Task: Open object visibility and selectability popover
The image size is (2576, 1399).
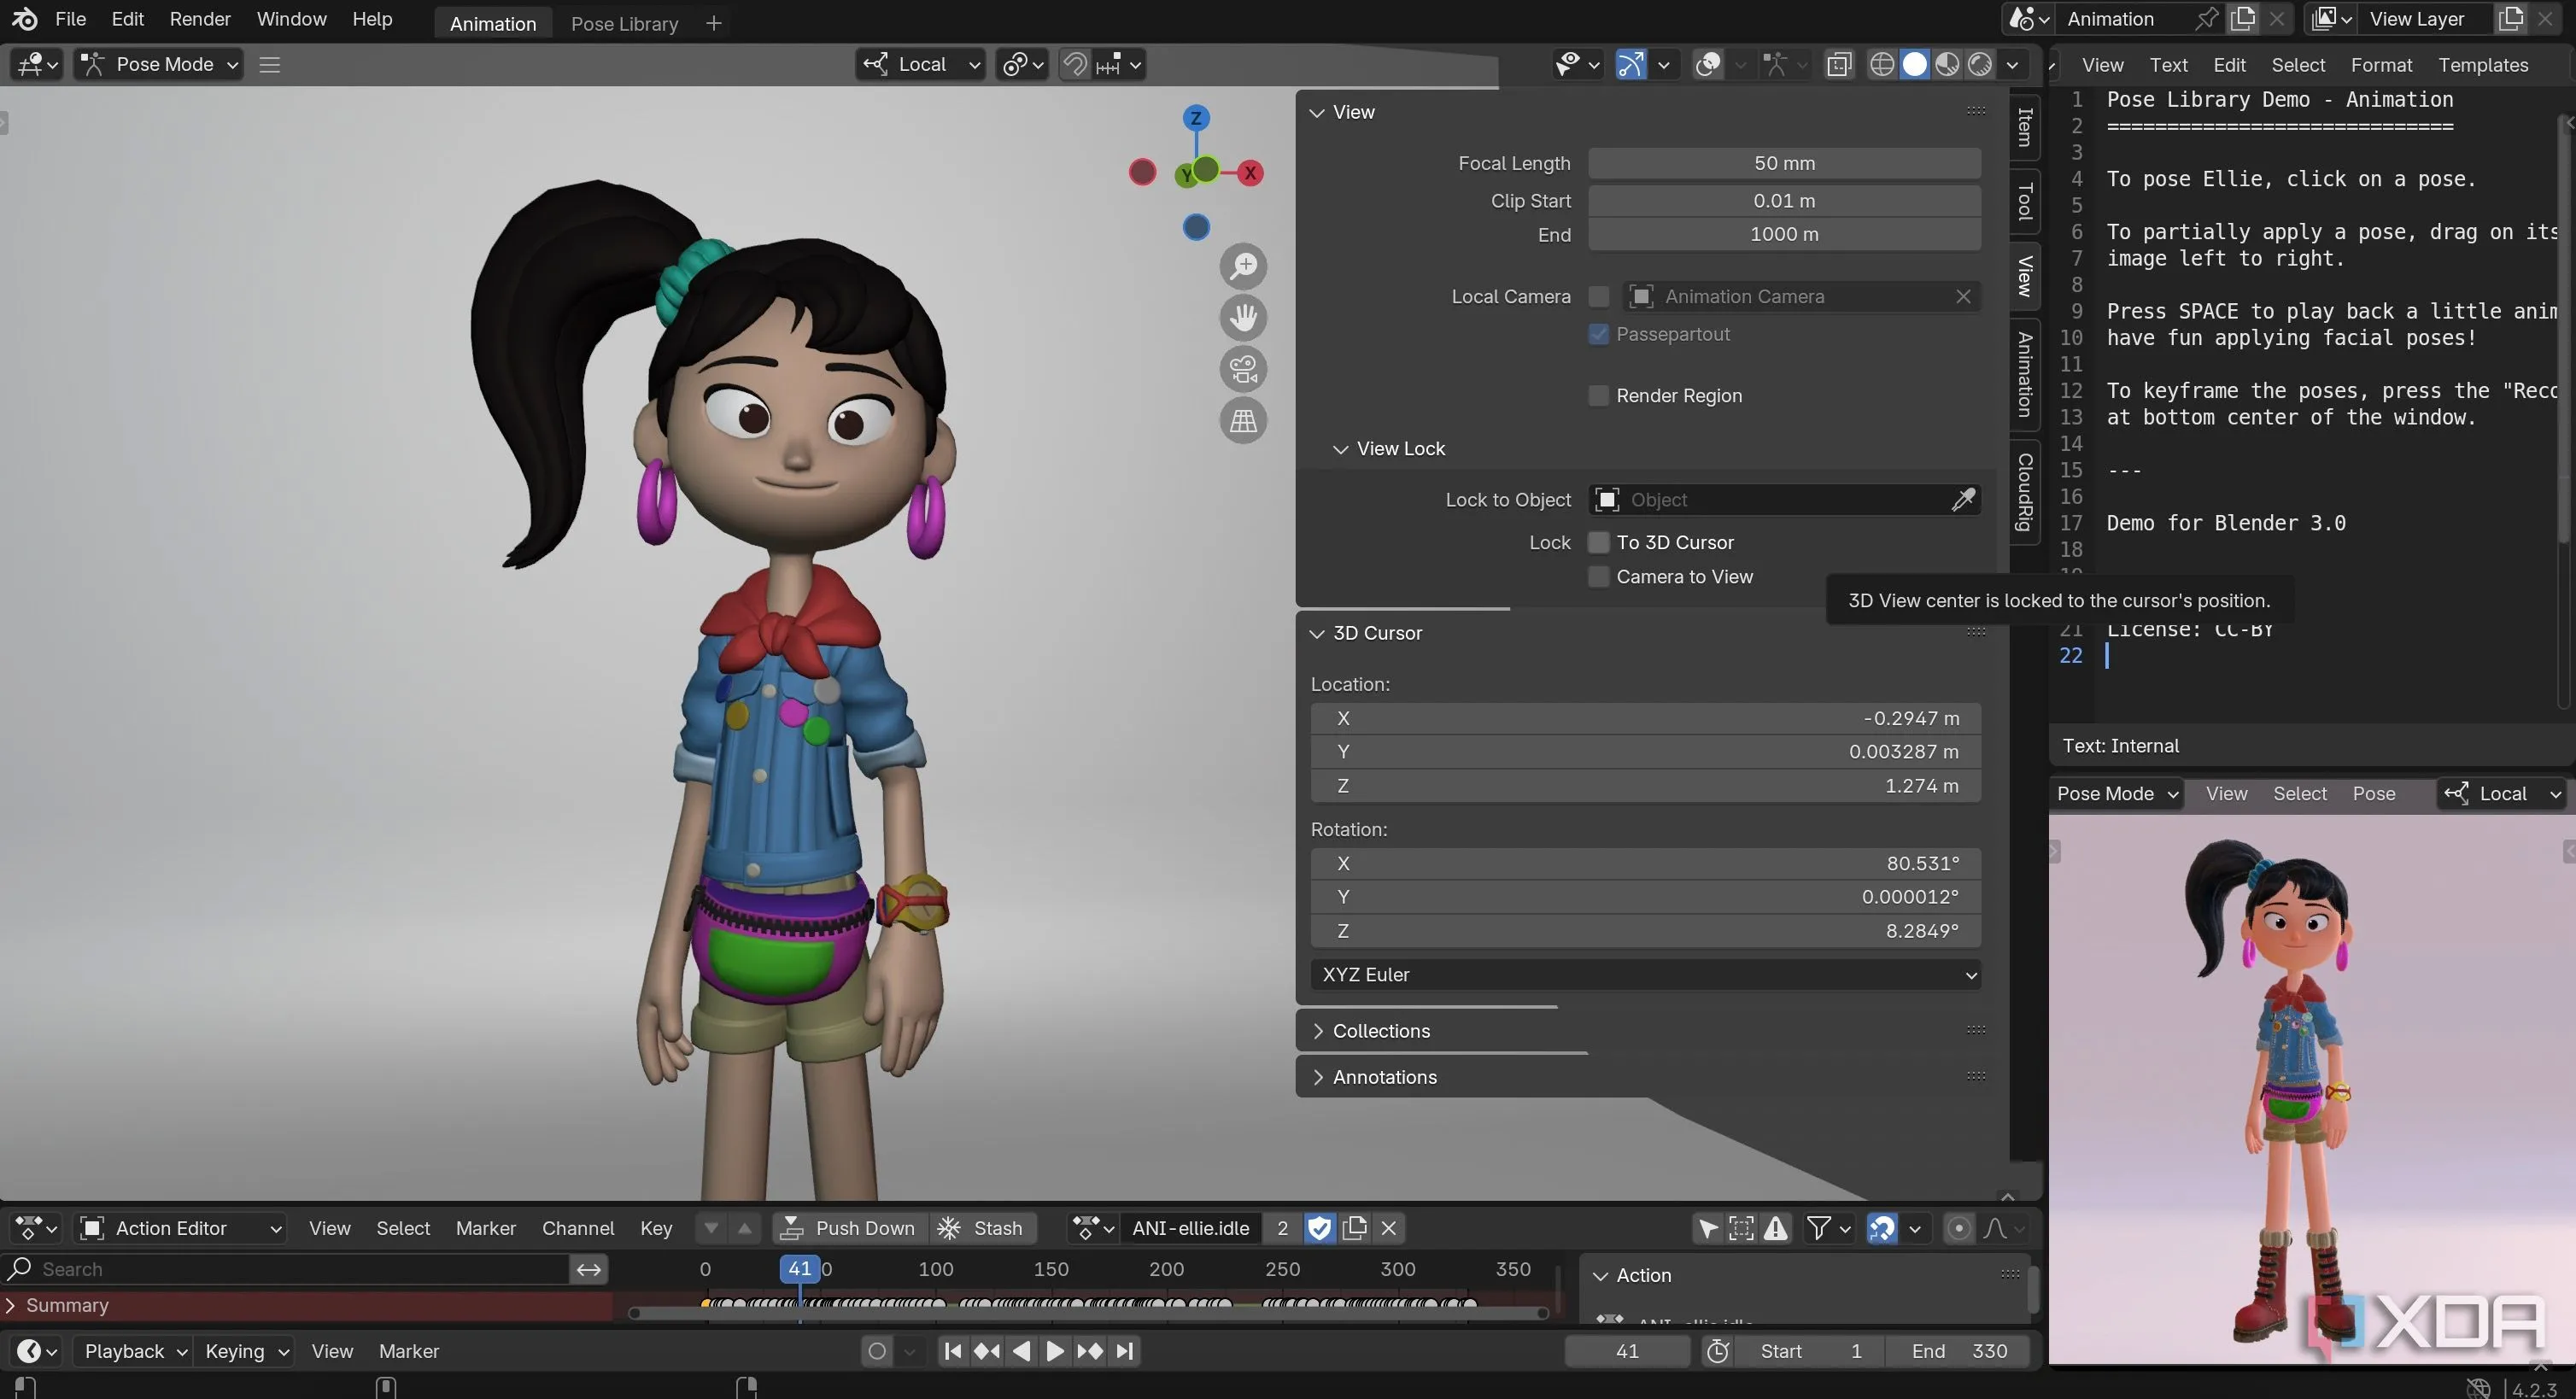Action: pyautogui.click(x=1577, y=65)
